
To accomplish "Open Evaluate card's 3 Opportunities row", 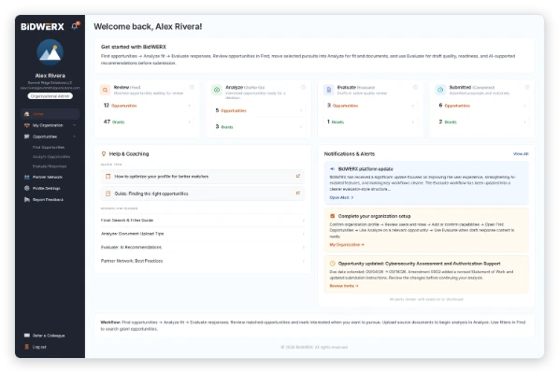I will (x=371, y=106).
